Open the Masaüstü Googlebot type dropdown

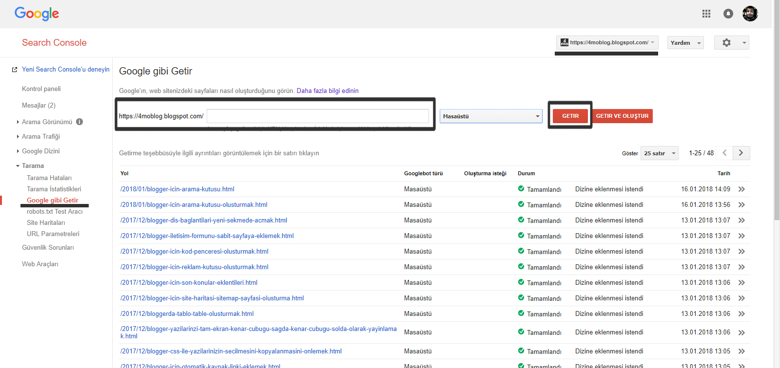pyautogui.click(x=491, y=116)
